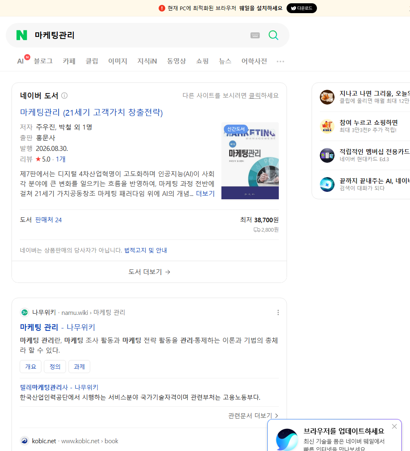Click the kobic.net site favicon
410x451 pixels.
[x=25, y=441]
